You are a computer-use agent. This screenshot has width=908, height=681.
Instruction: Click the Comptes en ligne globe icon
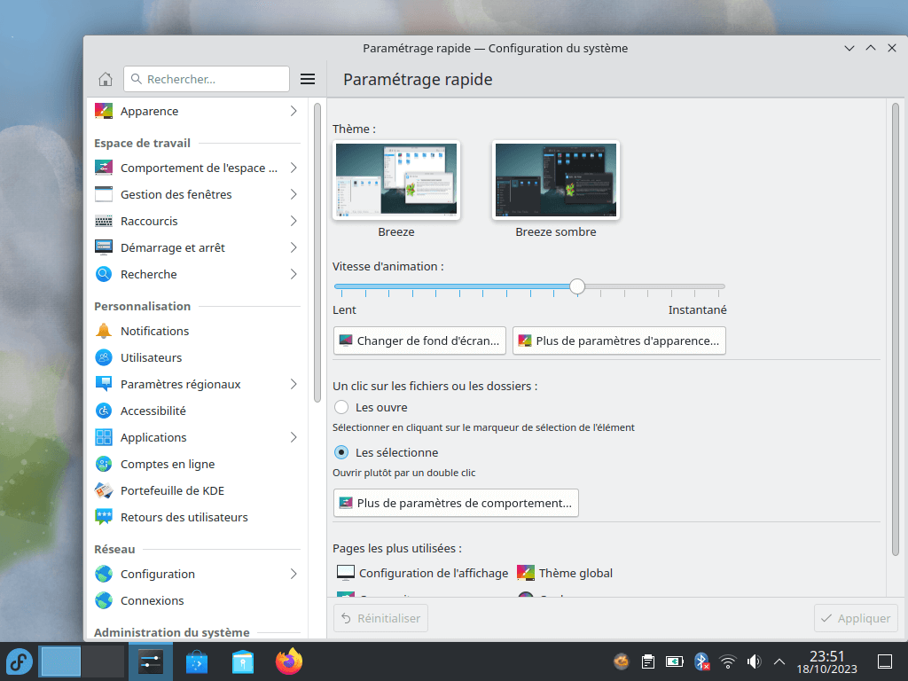coord(104,465)
